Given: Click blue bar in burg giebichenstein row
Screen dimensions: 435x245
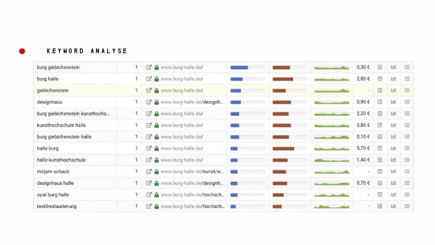Looking at the screenshot, I should 239,68.
